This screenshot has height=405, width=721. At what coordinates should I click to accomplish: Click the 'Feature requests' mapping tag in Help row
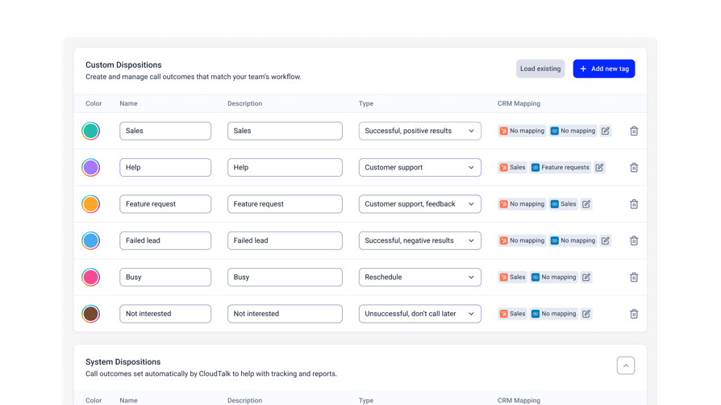[x=560, y=168]
